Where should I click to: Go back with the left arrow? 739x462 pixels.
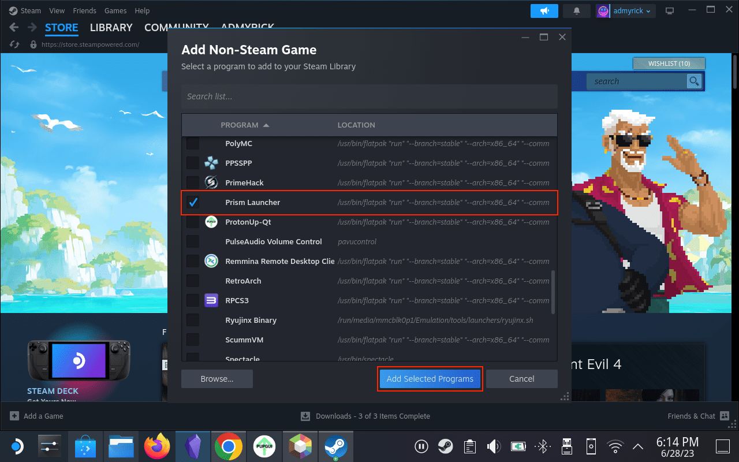click(14, 27)
